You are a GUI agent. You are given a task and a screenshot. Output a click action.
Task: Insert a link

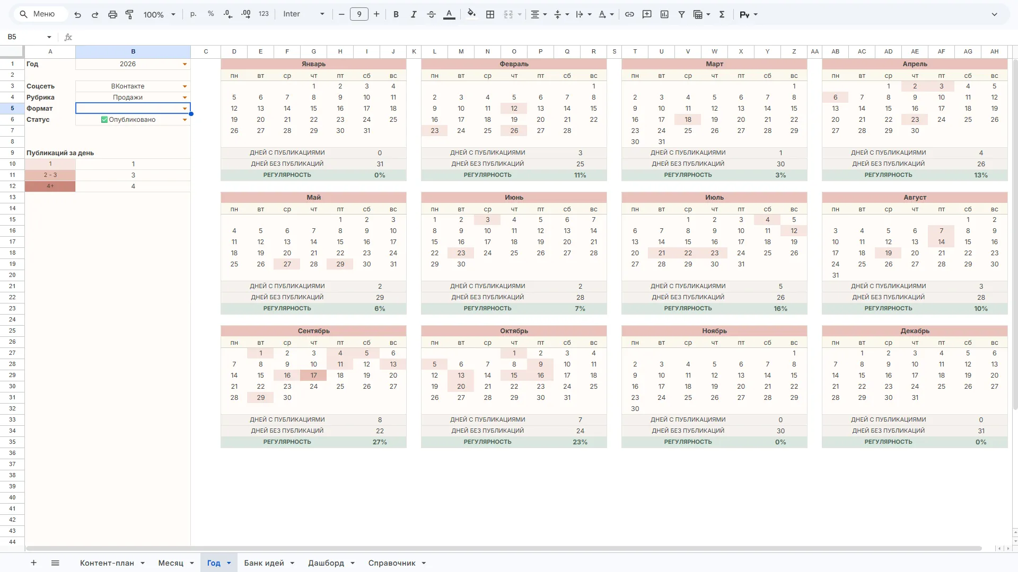pyautogui.click(x=629, y=14)
